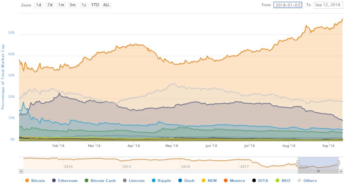Switch zoom to 1m range
Screen dimensions: 348x185
pos(61,5)
